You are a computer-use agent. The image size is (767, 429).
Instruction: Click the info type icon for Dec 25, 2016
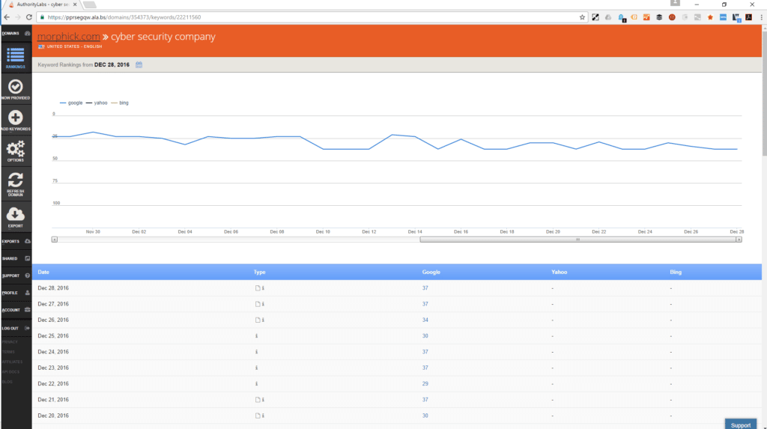[x=256, y=336]
